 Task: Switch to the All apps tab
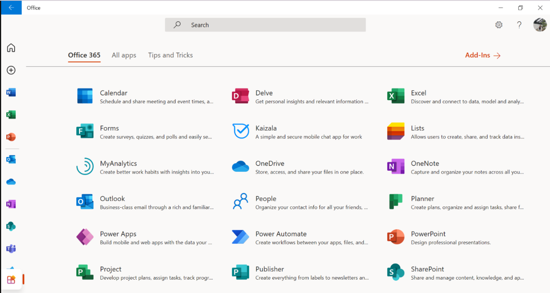(x=124, y=55)
